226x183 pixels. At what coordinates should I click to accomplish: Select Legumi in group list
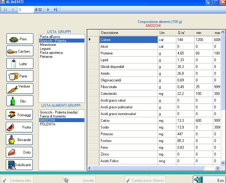tap(62, 49)
